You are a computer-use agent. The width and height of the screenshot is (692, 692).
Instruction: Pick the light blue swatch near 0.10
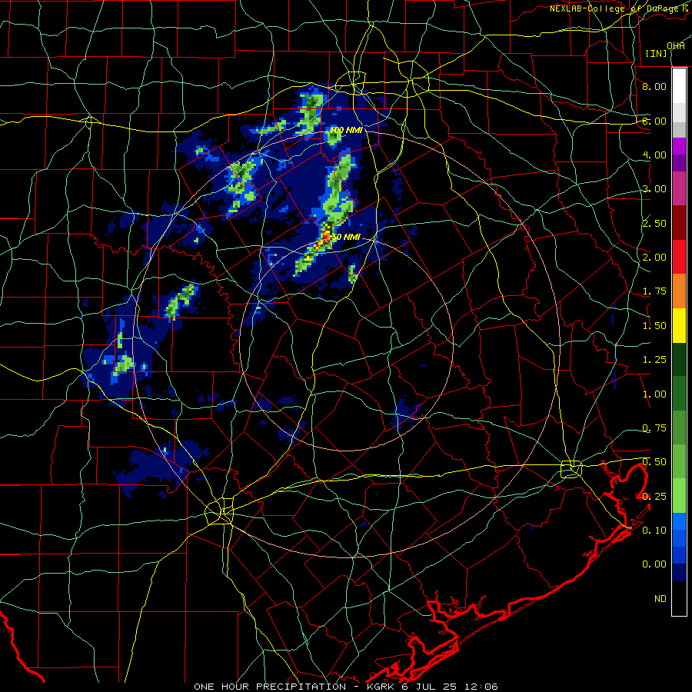tap(679, 521)
